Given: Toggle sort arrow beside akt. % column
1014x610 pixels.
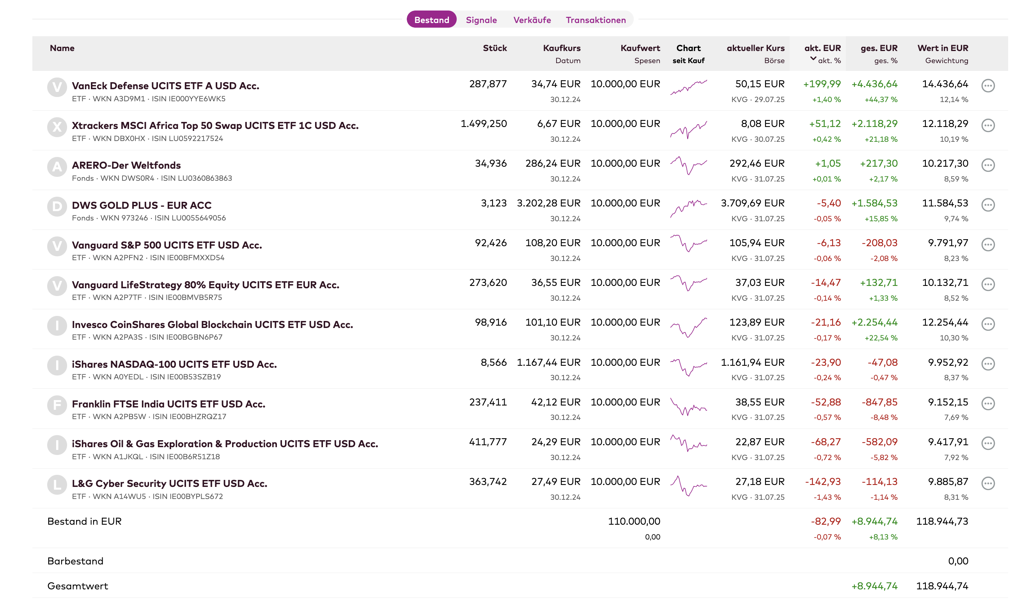Looking at the screenshot, I should coord(813,59).
